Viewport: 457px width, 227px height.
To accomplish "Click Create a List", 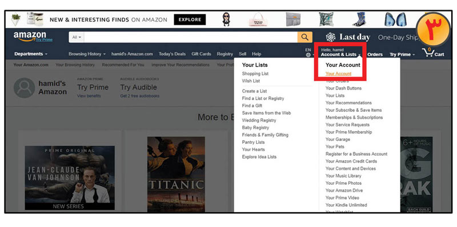I will click(254, 91).
